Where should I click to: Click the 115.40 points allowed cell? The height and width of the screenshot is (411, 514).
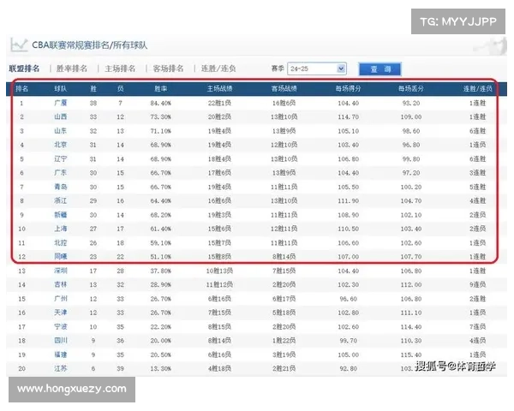411,354
